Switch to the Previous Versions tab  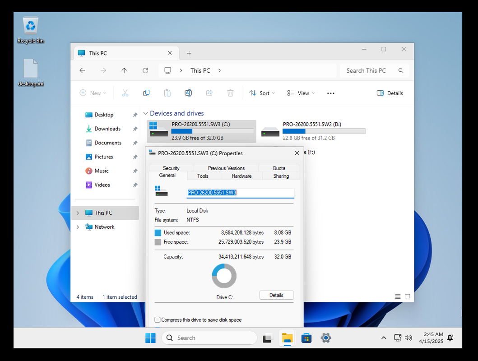point(226,168)
